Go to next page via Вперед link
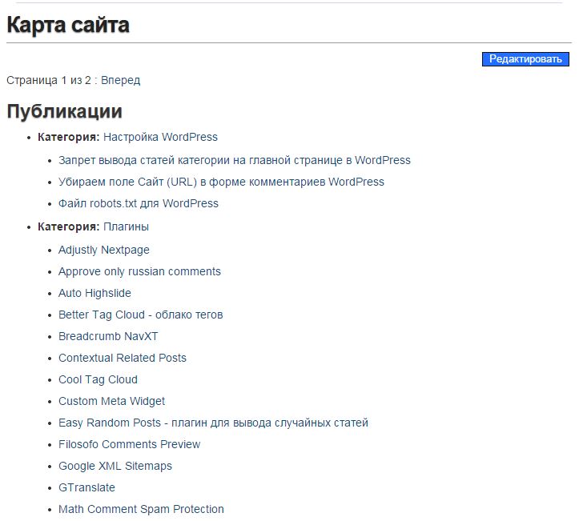579x521 pixels. click(x=120, y=80)
